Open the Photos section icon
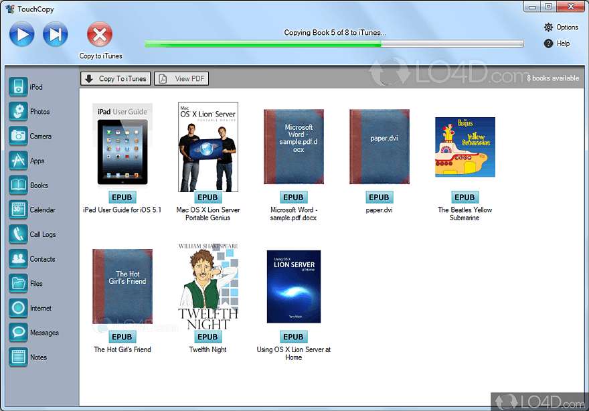Image resolution: width=589 pixels, height=411 pixels. click(18, 112)
